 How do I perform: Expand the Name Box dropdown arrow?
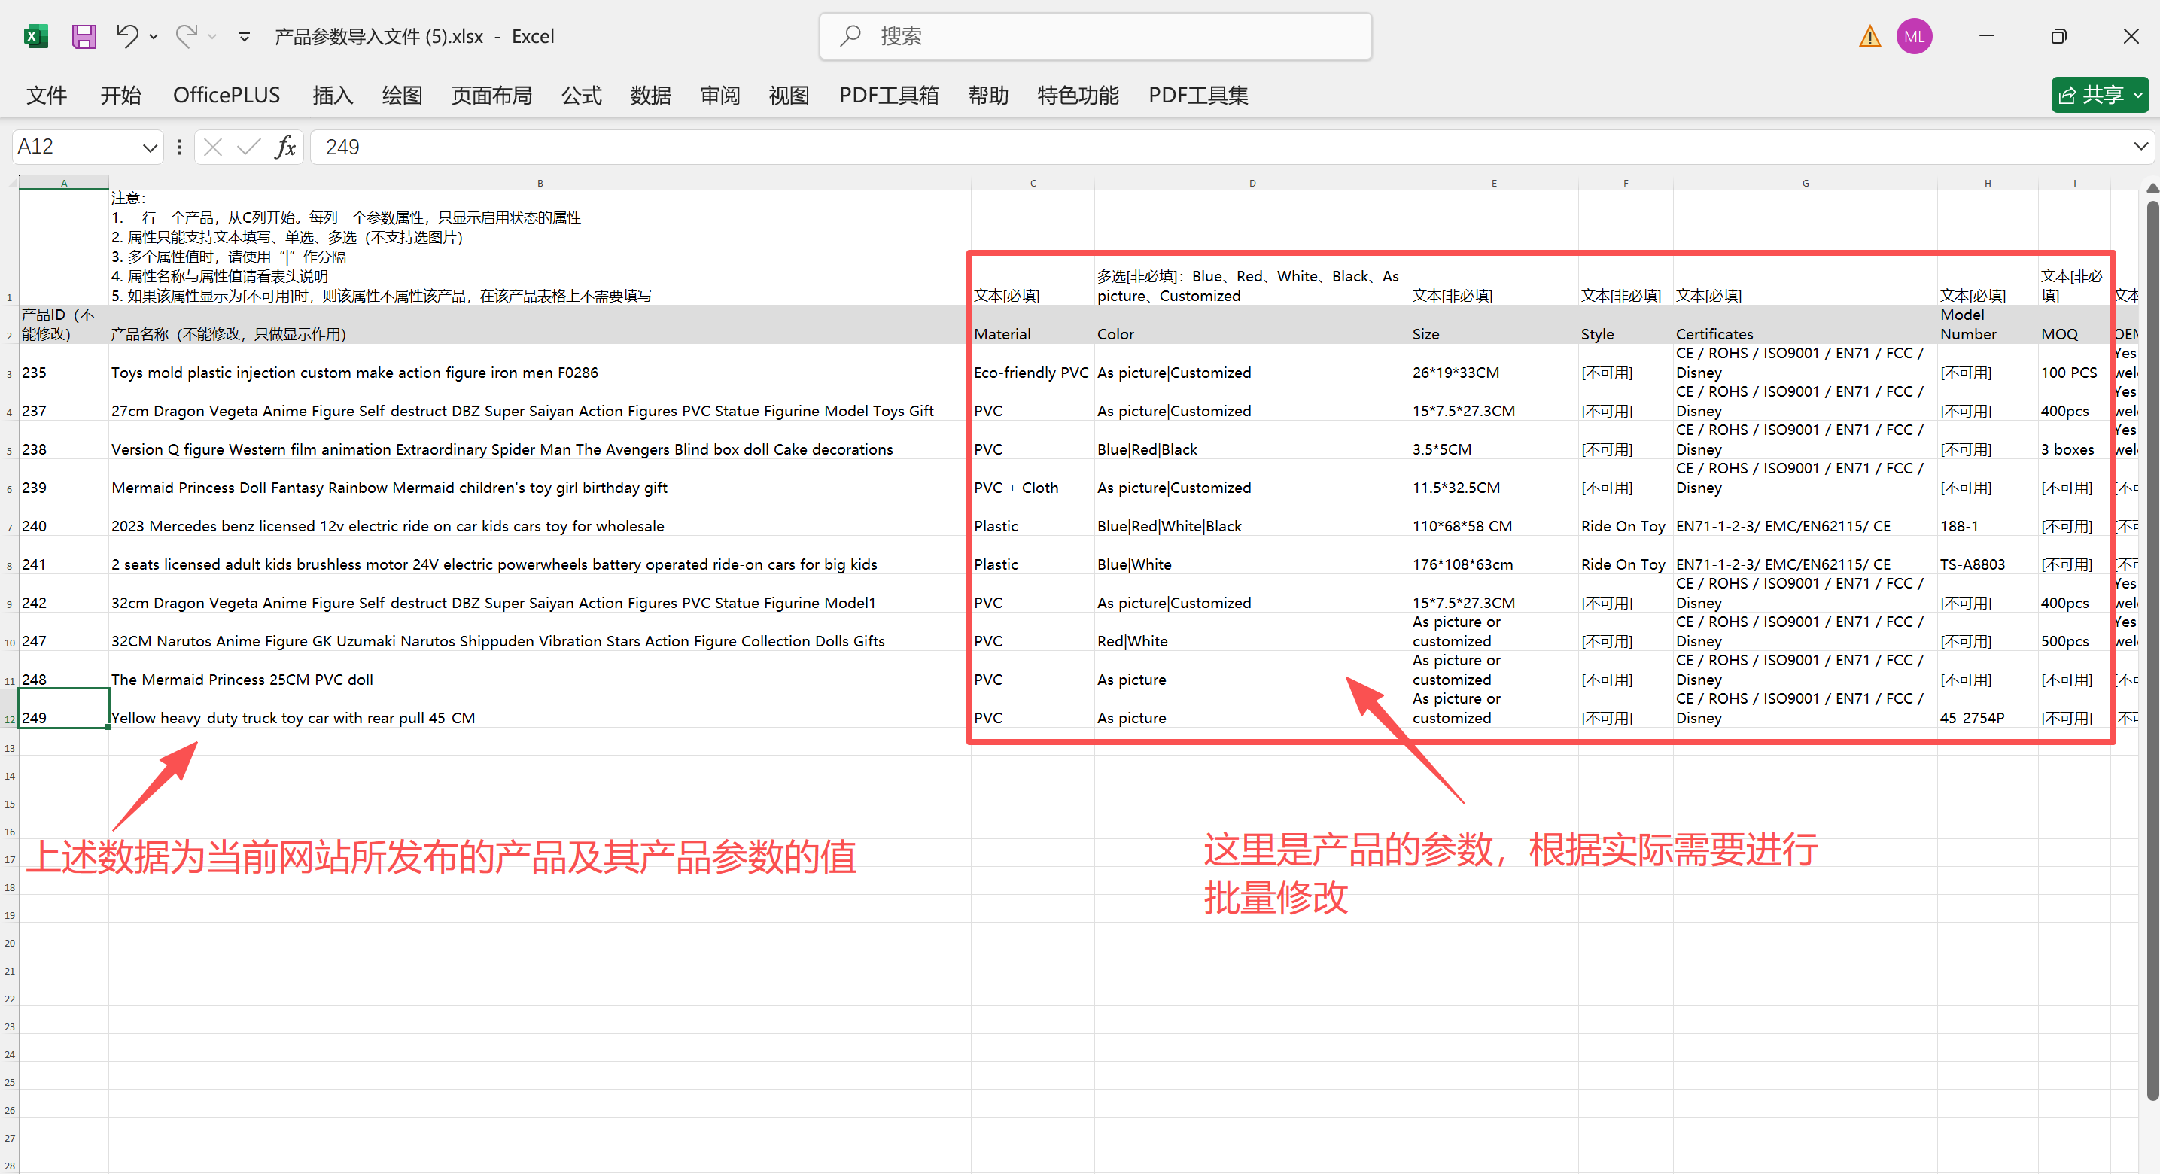[x=149, y=147]
